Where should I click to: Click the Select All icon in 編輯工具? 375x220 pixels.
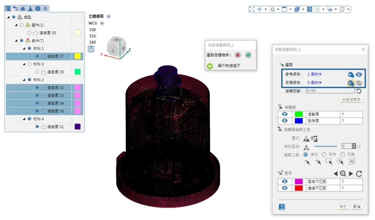click(352, 162)
